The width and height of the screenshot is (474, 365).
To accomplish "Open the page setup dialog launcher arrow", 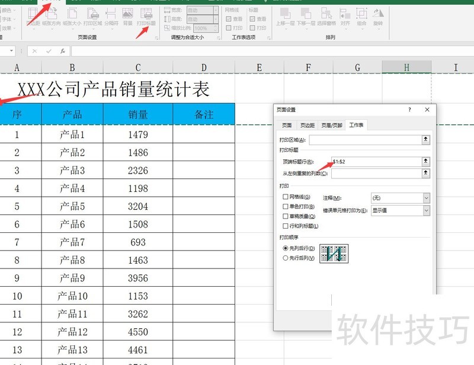I will click(x=156, y=38).
